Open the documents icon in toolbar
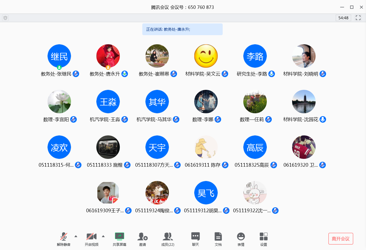Viewport: 366px width, 250px height. 218,237
